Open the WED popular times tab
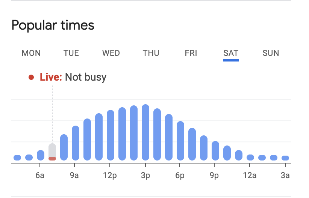Image resolution: width=309 pixels, height=198 pixels. click(x=111, y=53)
